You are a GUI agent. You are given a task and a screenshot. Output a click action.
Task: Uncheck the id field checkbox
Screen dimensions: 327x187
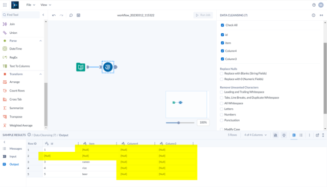(x=222, y=35)
